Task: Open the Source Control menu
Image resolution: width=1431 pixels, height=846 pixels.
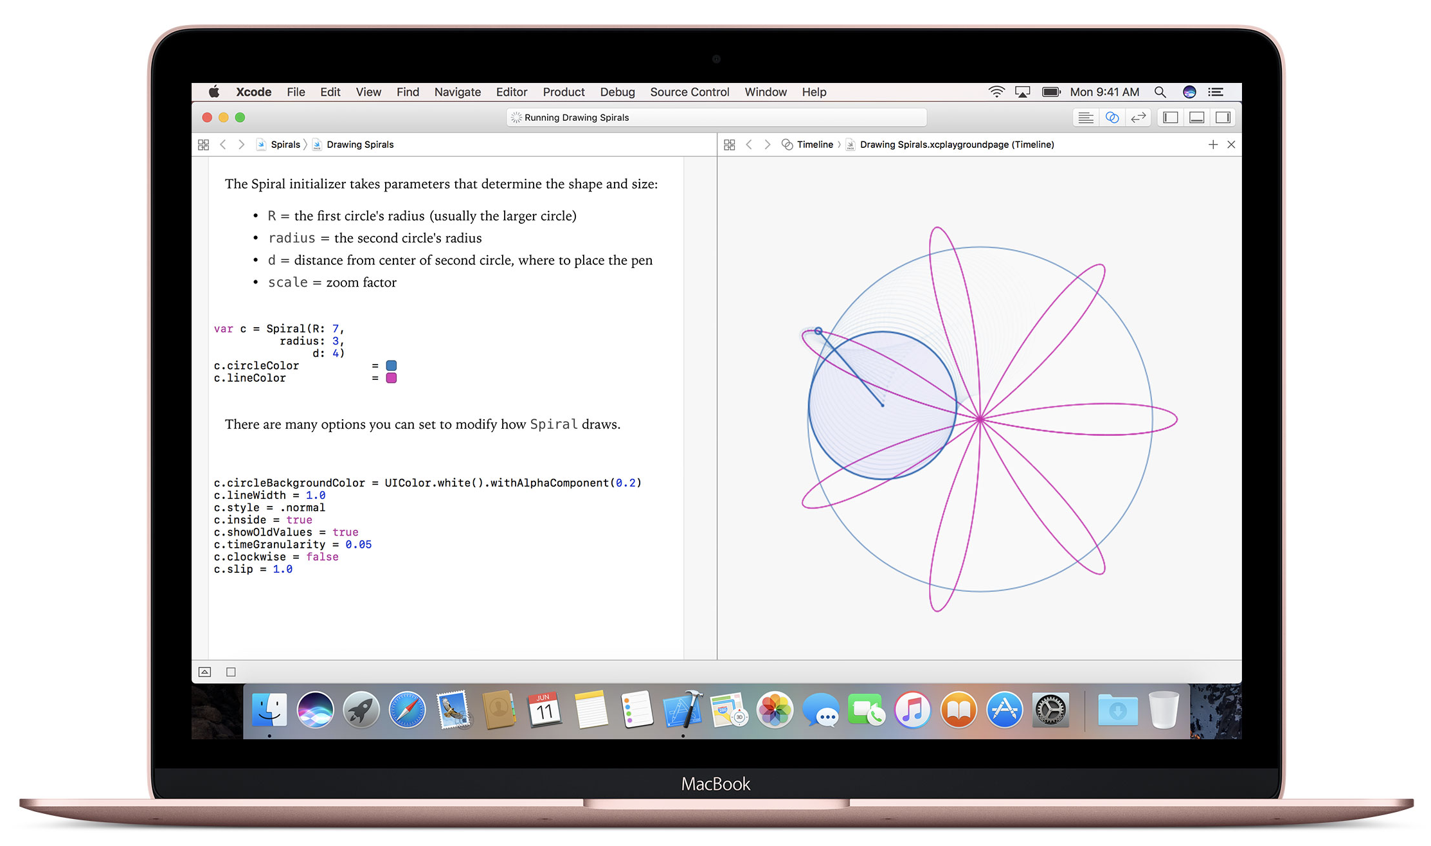Action: pyautogui.click(x=689, y=92)
